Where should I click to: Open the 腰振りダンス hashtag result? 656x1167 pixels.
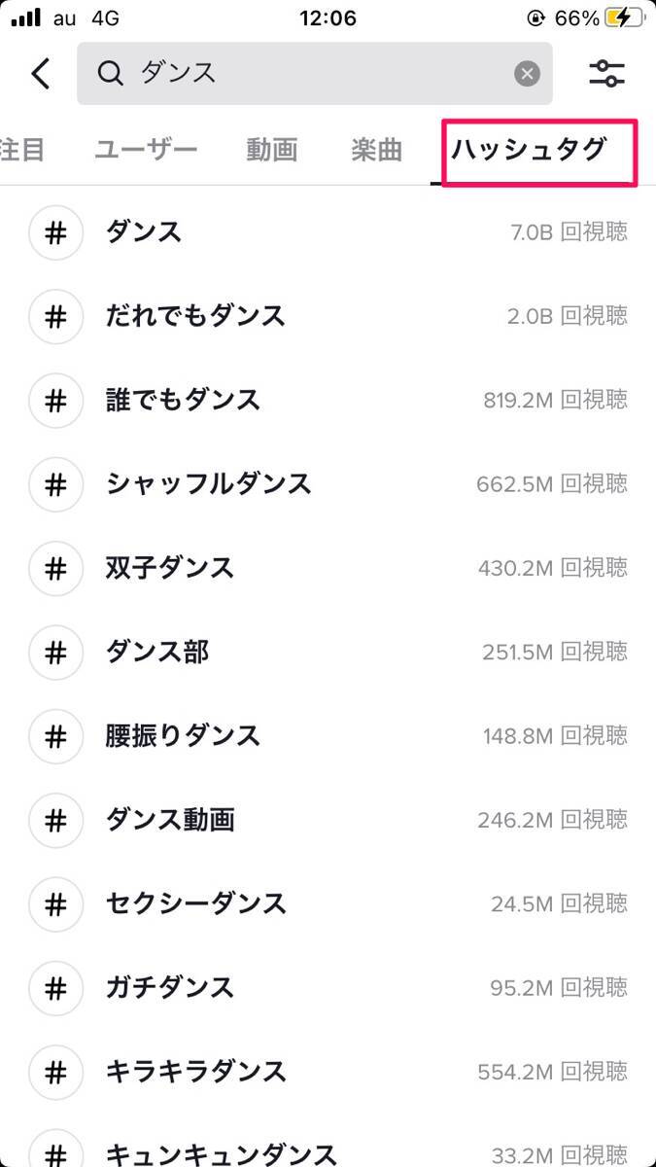[x=183, y=735]
